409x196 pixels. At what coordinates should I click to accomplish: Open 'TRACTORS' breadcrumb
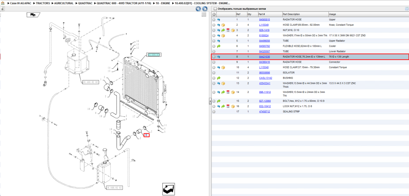coord(43,3)
